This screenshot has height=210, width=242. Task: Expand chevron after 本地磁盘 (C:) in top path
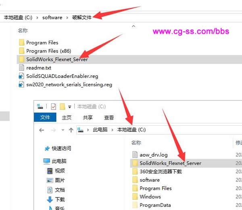pos(37,18)
